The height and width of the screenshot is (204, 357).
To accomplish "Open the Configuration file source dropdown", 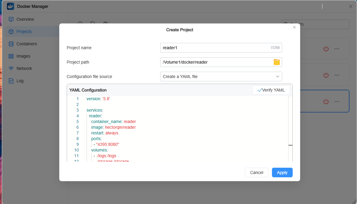I will (x=221, y=76).
